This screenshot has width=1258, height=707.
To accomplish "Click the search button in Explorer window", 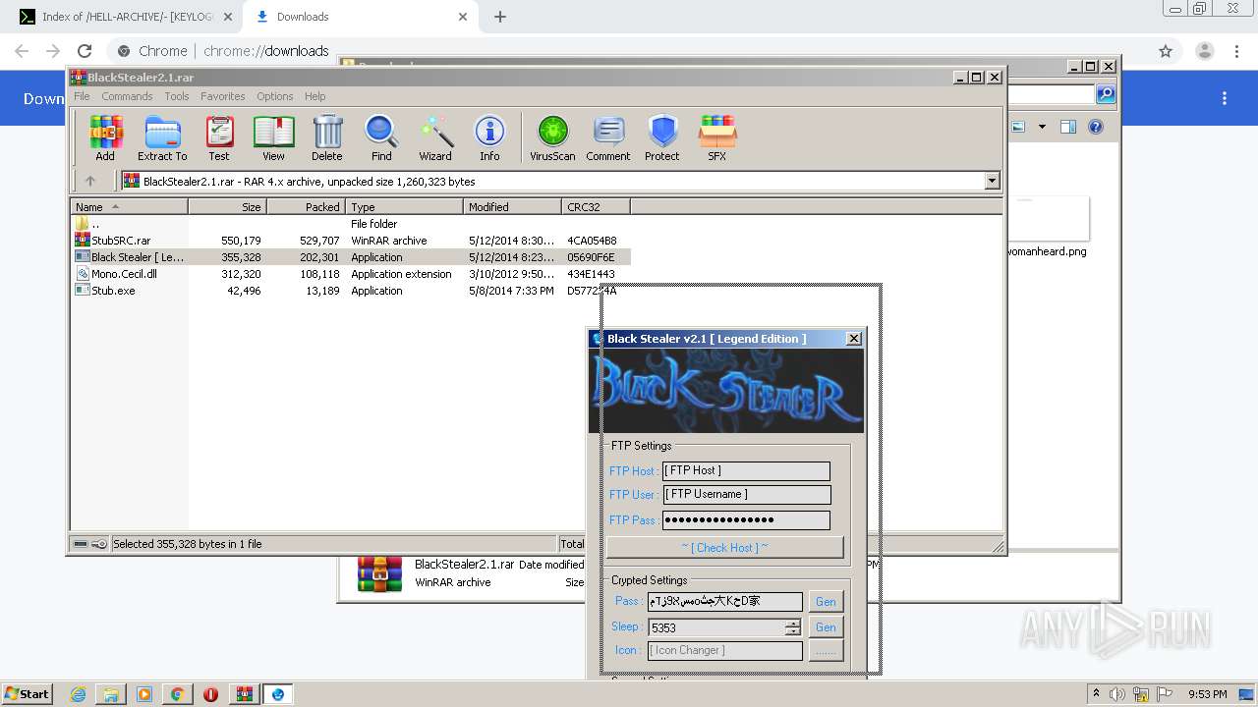I will pyautogui.click(x=1106, y=94).
